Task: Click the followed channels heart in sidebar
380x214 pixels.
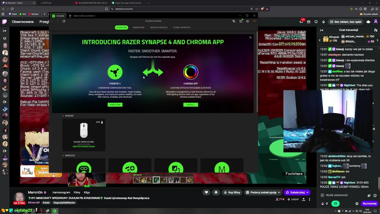Action: 4,38
